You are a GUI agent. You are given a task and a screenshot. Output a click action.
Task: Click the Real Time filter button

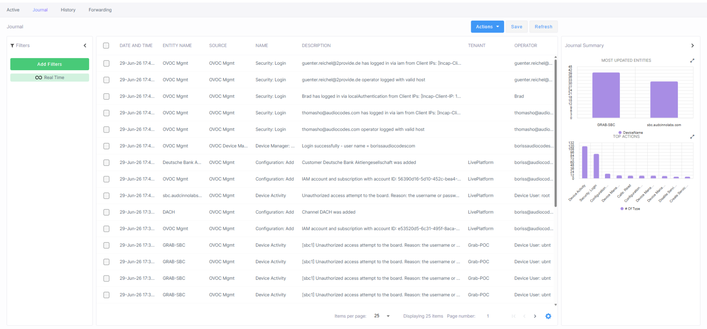tap(50, 78)
